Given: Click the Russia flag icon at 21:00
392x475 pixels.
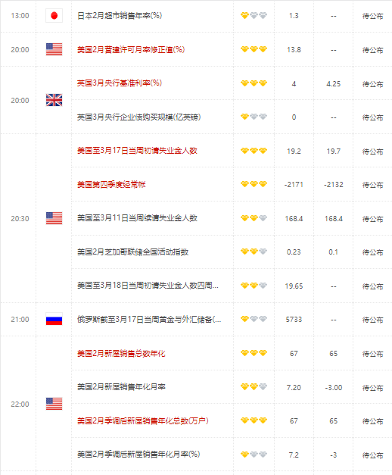Looking at the screenshot, I should (x=54, y=319).
